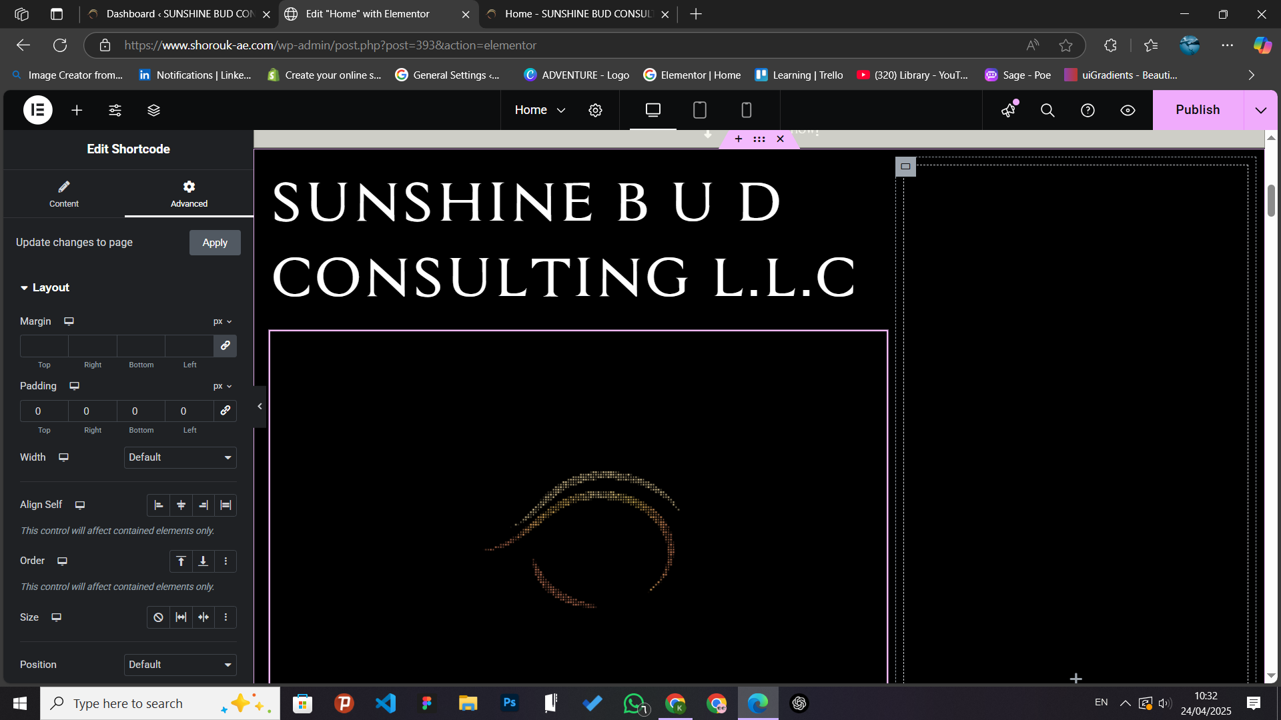This screenshot has width=1281, height=720.
Task: Click the Publish button
Action: pyautogui.click(x=1198, y=110)
